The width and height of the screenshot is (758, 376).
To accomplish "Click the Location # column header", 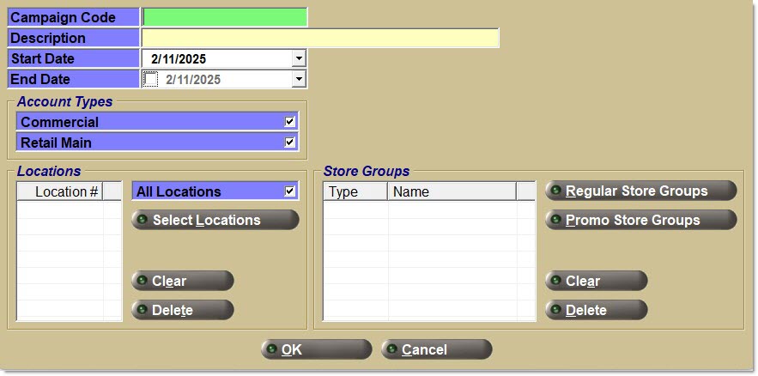I will tap(60, 191).
